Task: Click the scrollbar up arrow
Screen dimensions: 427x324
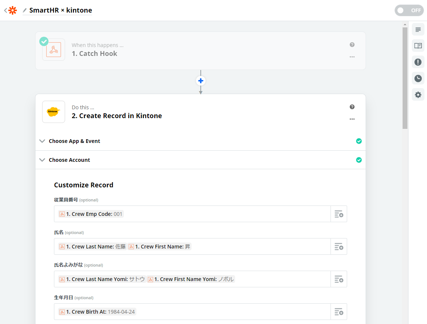Action: pos(405,24)
